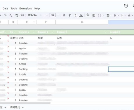Click font size input field
The image size is (134, 110).
[x=52, y=15]
